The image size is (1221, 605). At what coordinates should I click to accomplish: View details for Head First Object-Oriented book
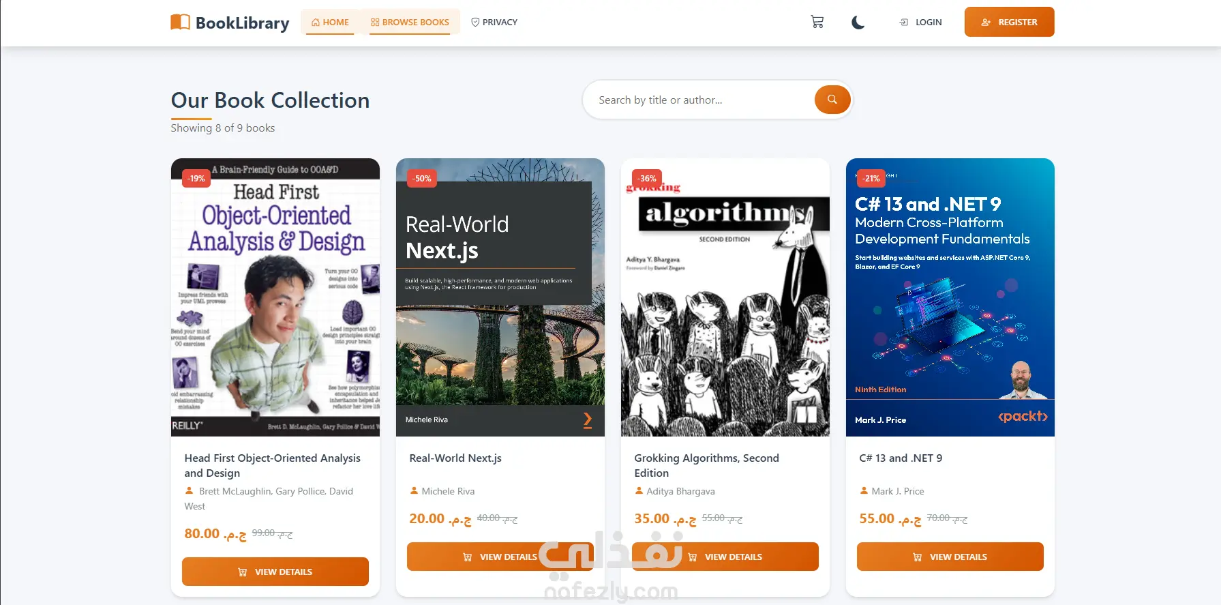pyautogui.click(x=275, y=572)
